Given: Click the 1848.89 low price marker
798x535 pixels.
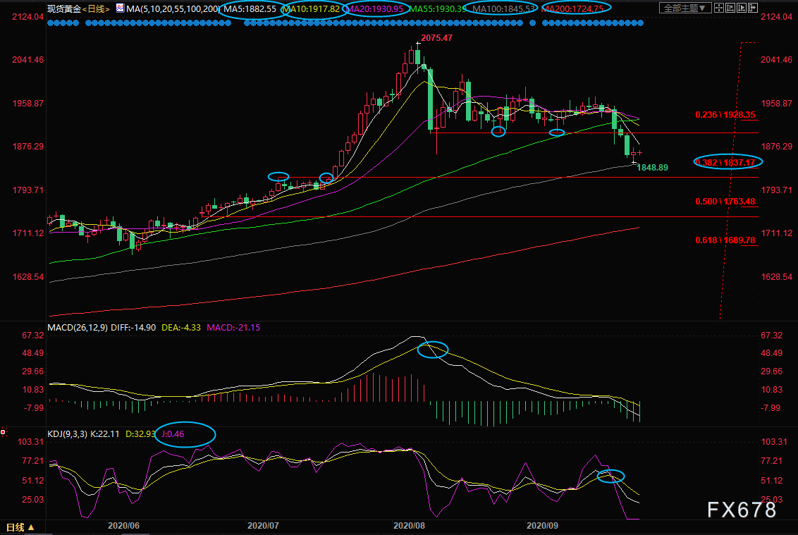Looking at the screenshot, I should (x=652, y=167).
